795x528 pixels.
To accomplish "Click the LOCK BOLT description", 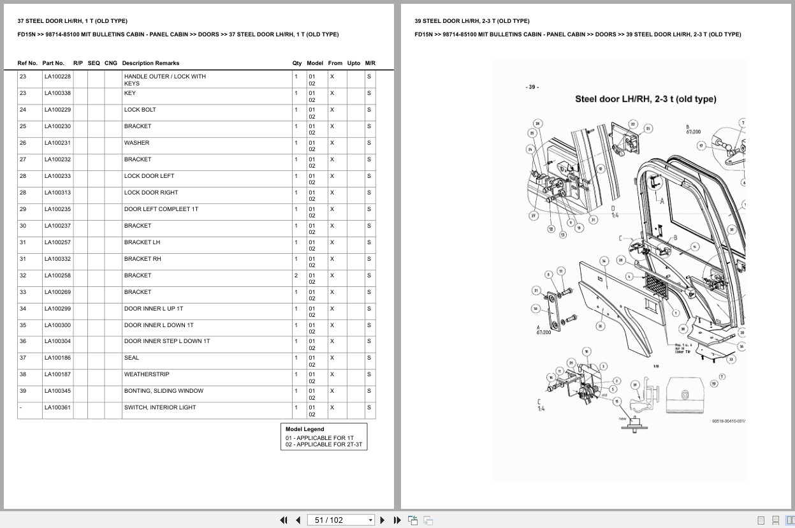I will click(x=140, y=110).
